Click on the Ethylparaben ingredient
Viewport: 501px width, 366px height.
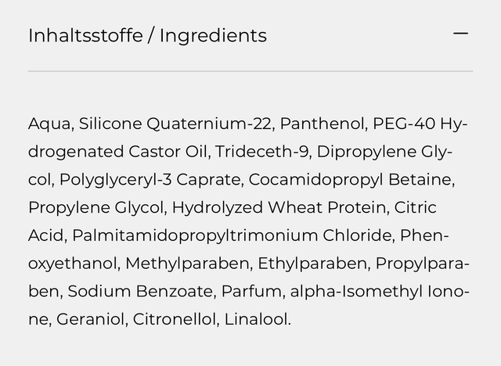(312, 264)
